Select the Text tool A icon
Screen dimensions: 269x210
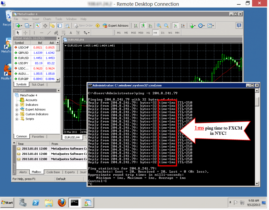[x=71, y=33]
